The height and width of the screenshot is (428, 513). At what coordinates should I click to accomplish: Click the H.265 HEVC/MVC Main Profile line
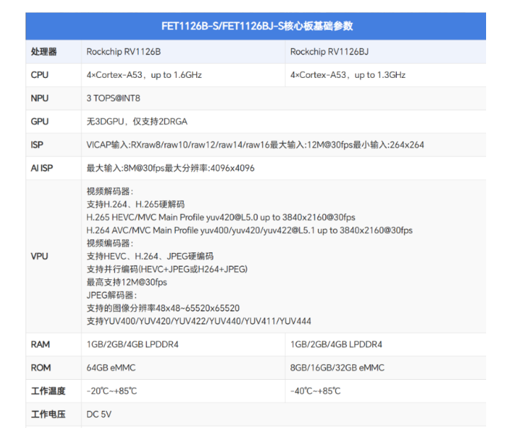[221, 218]
